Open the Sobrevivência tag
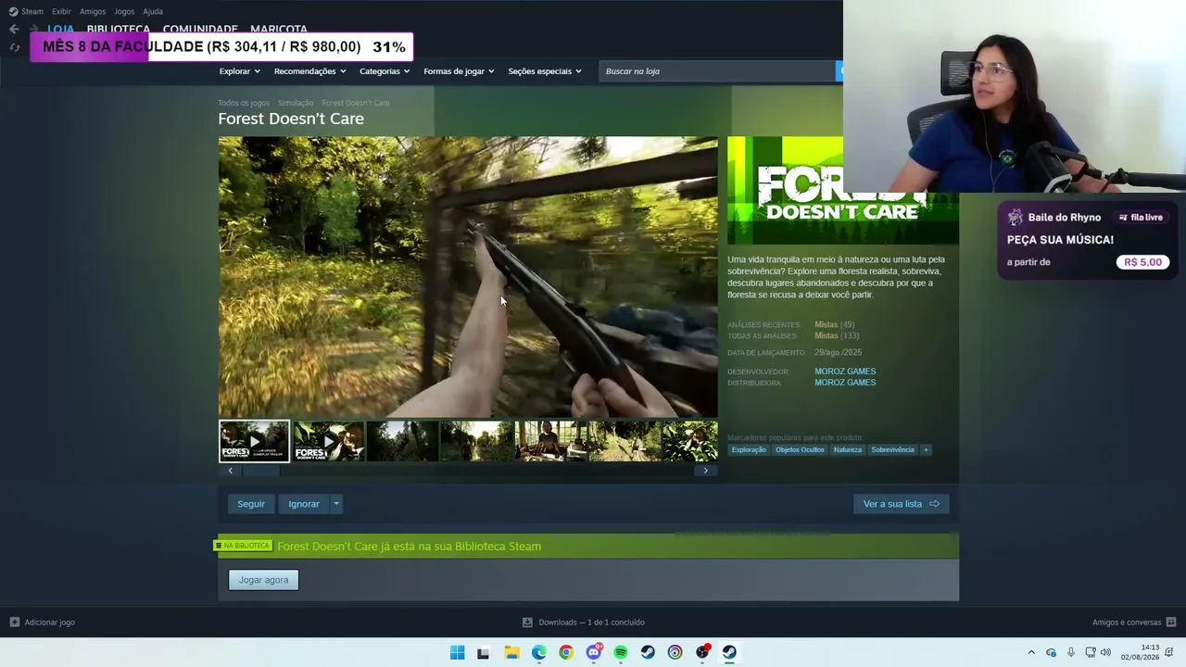The image size is (1186, 667). point(892,450)
